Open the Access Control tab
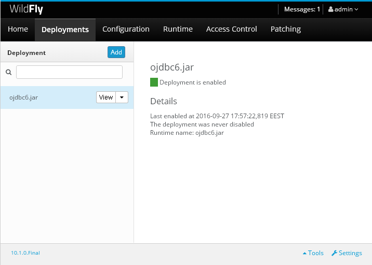 [x=231, y=29]
